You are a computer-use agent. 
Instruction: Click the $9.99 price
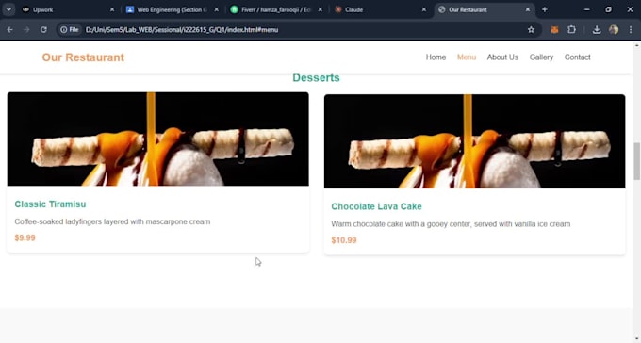point(25,238)
